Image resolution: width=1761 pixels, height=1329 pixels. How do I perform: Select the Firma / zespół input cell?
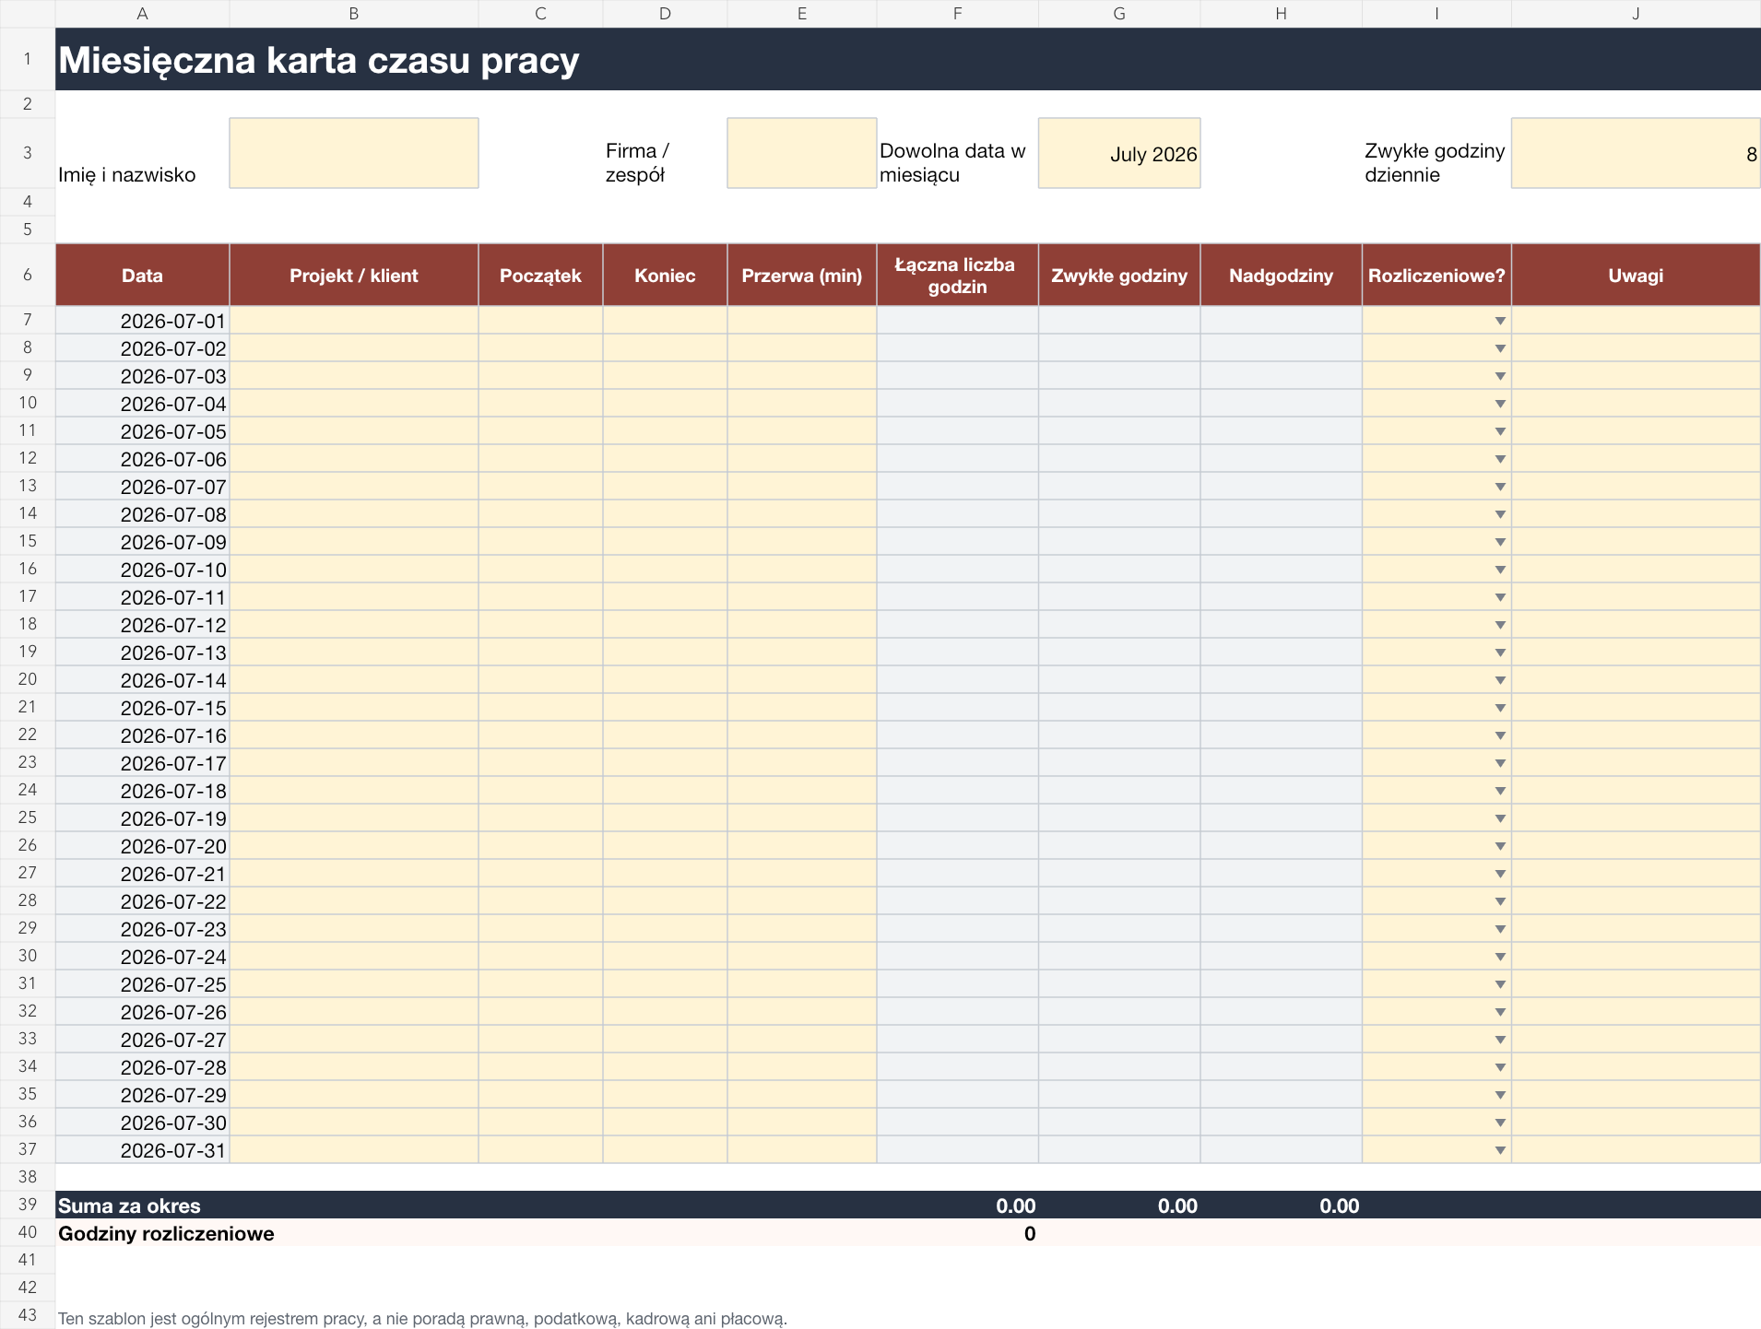[801, 153]
